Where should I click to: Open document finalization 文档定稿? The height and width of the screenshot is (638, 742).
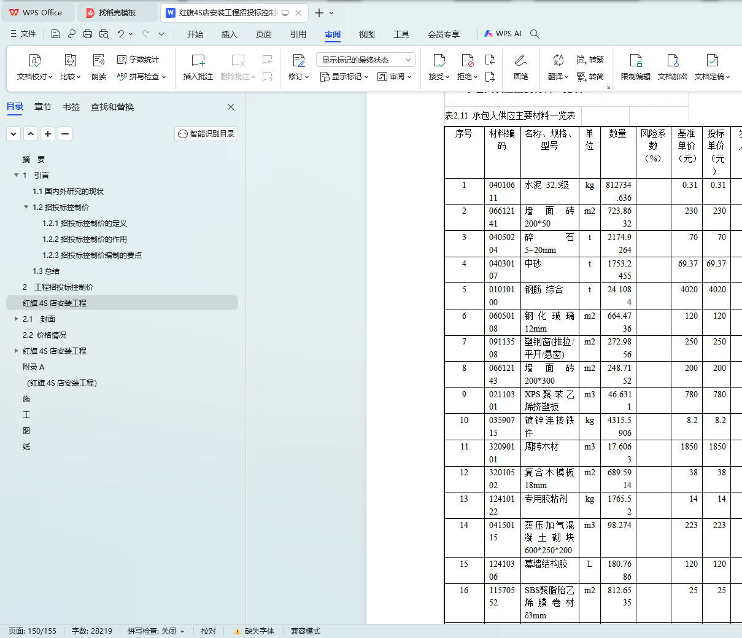[x=713, y=68]
